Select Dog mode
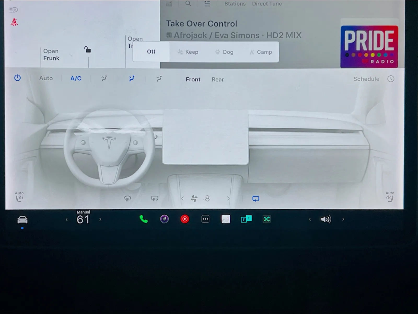Viewport: 418px width, 314px height. (224, 52)
